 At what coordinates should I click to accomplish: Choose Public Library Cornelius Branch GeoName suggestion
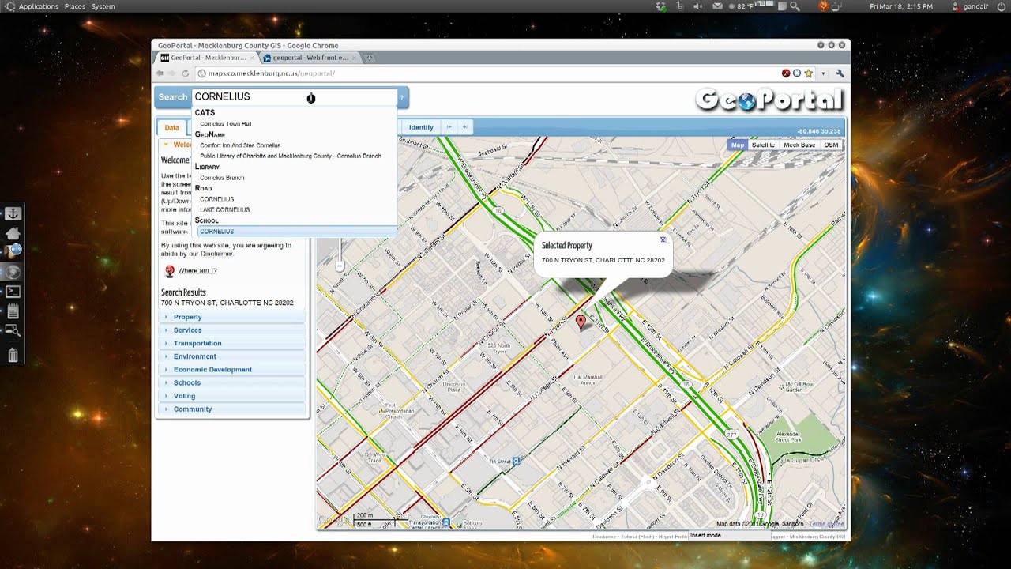[291, 156]
